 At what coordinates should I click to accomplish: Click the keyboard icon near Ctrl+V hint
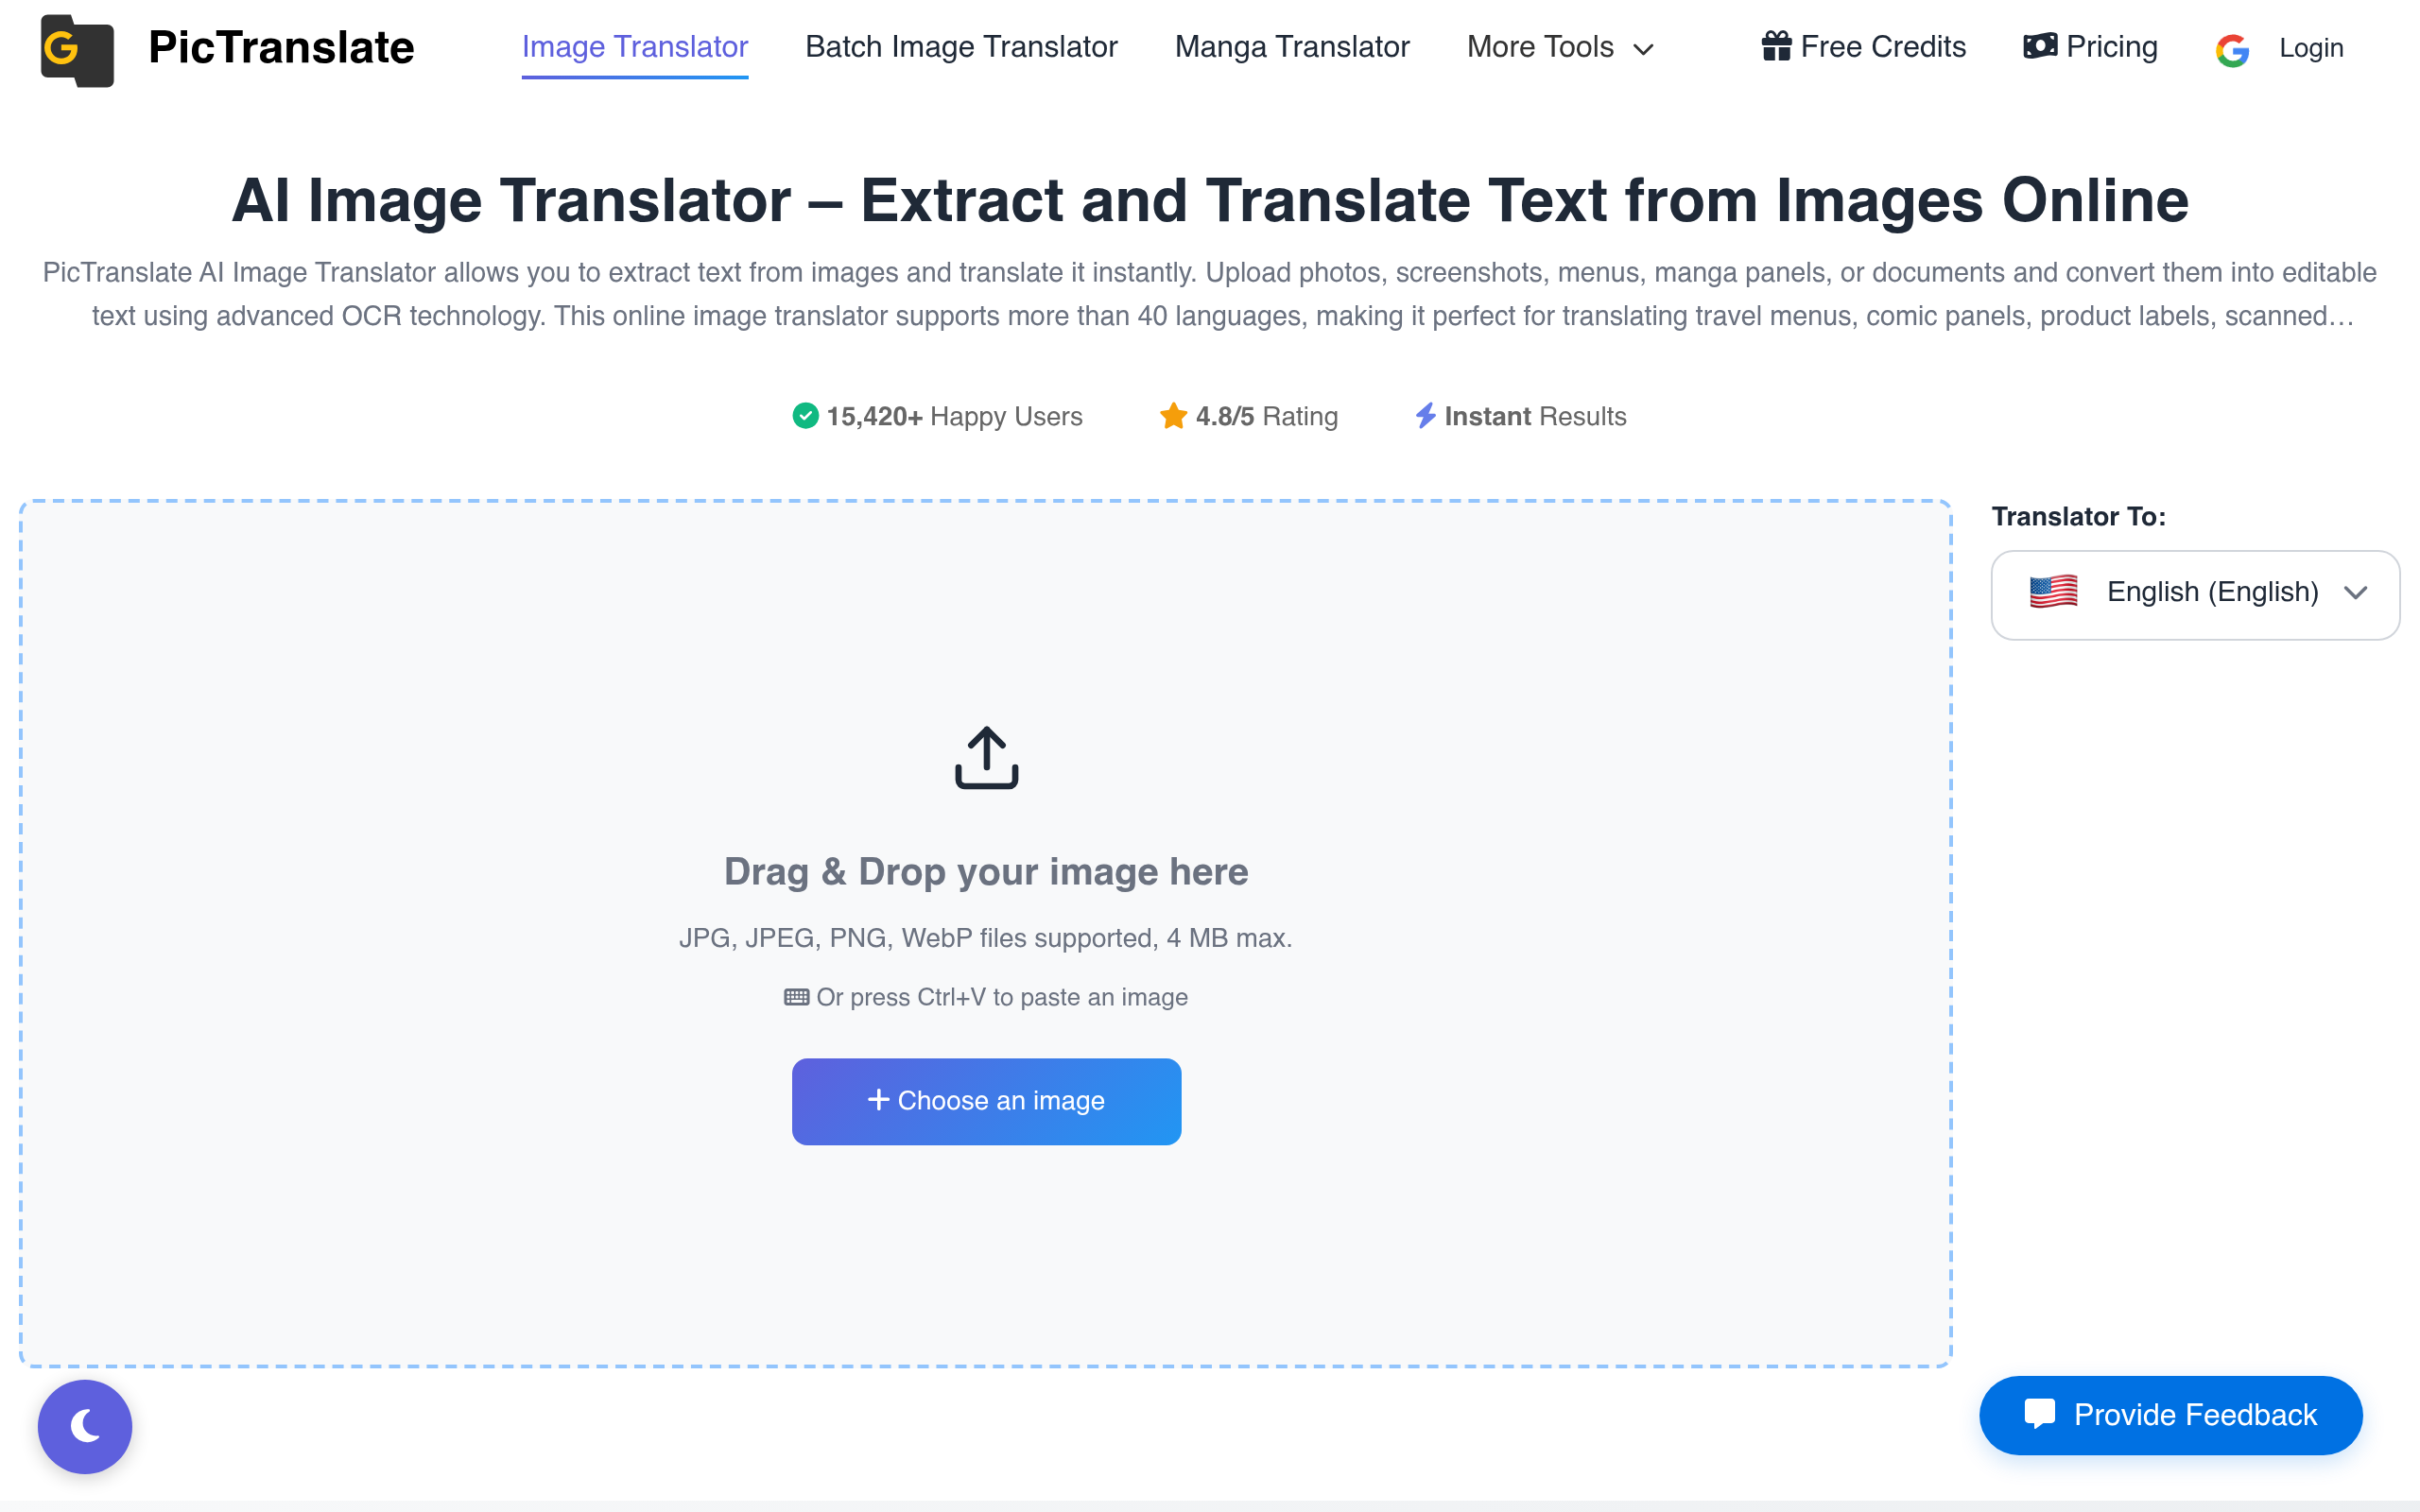pyautogui.click(x=796, y=997)
